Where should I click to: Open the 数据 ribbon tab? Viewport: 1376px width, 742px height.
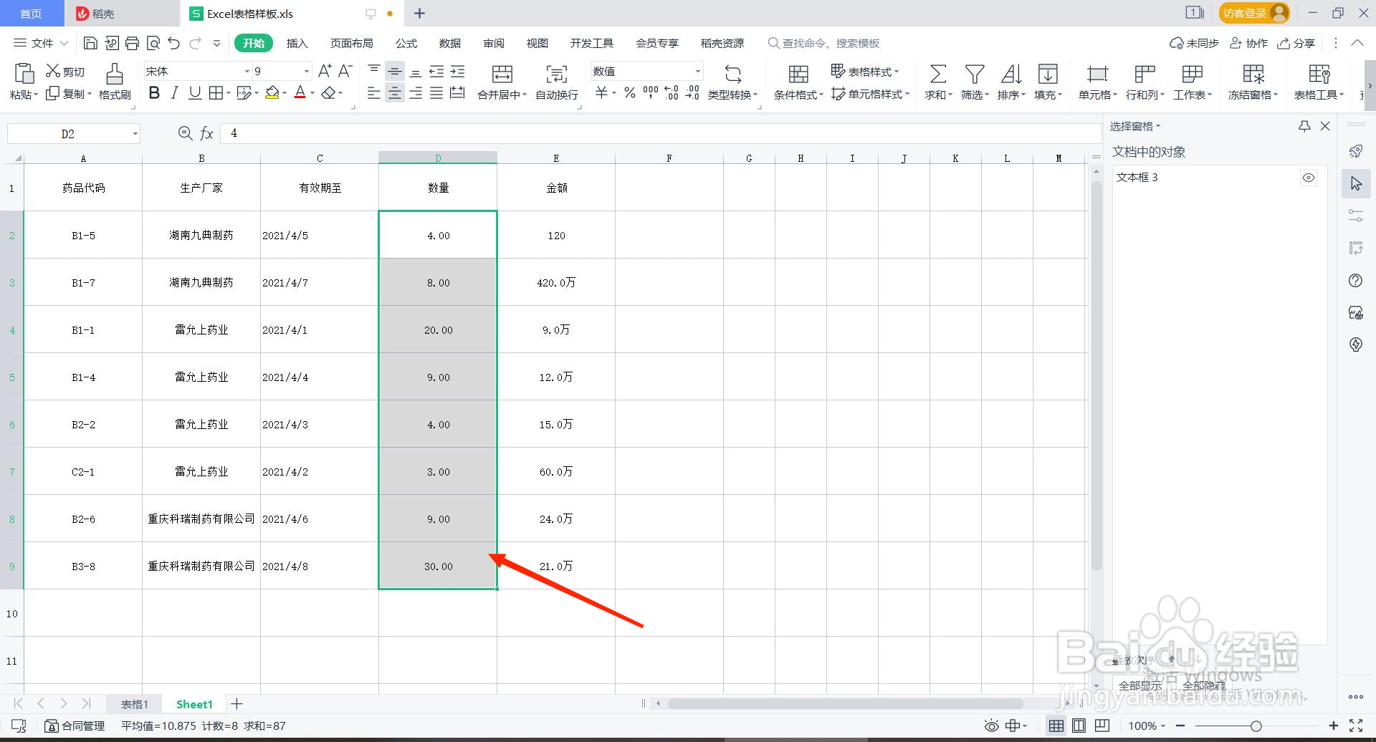pyautogui.click(x=450, y=43)
